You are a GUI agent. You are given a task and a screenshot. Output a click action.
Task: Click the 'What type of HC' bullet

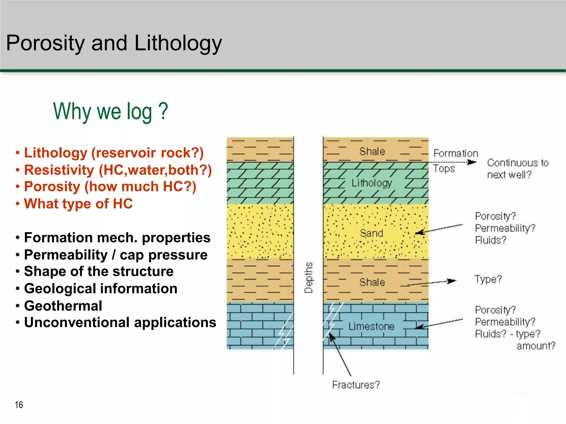[78, 204]
